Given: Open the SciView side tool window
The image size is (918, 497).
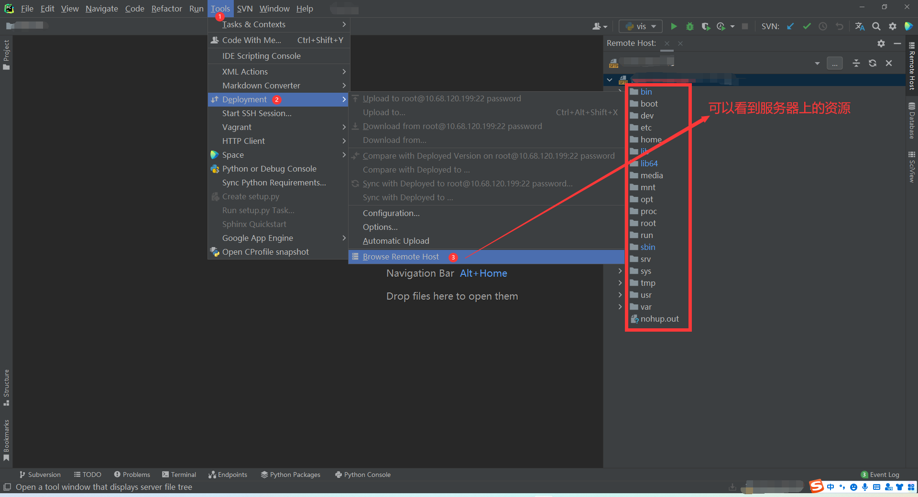Looking at the screenshot, I should pyautogui.click(x=912, y=167).
